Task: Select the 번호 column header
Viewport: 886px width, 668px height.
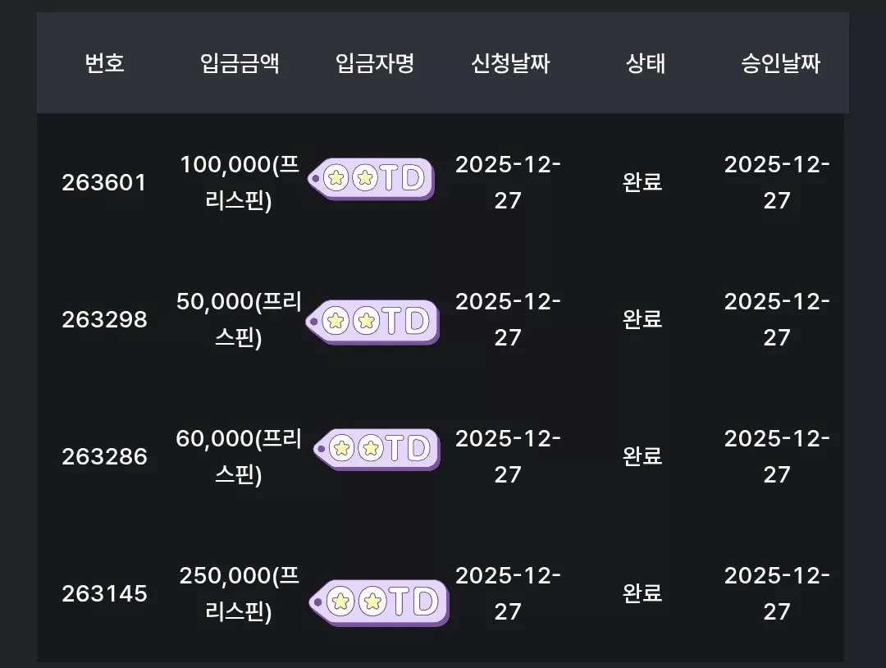Action: [x=104, y=62]
